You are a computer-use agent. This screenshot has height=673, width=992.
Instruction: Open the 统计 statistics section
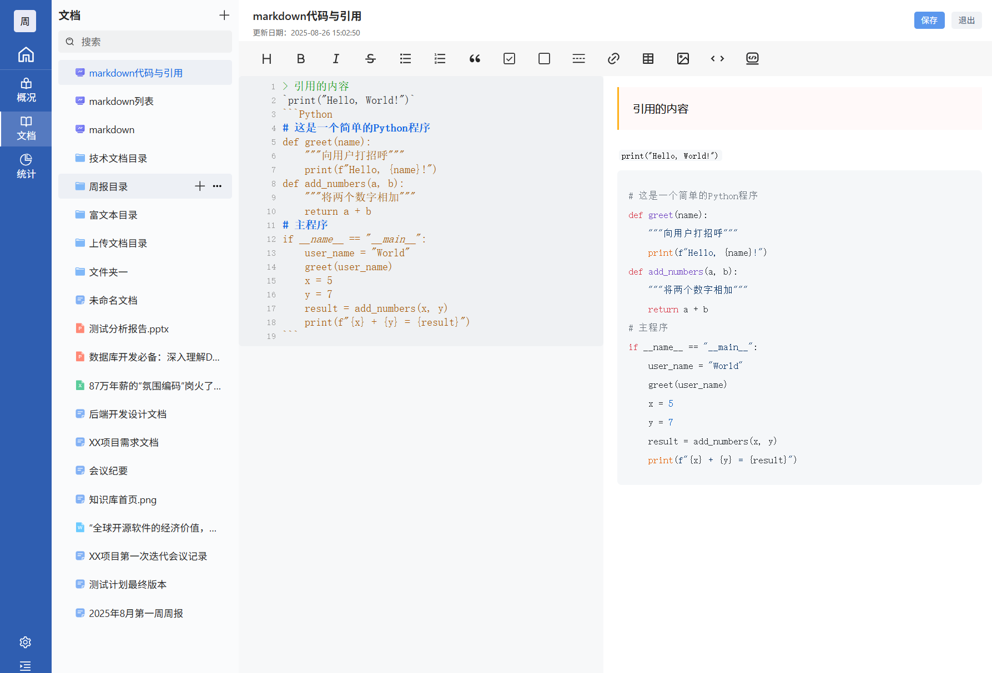(x=26, y=166)
